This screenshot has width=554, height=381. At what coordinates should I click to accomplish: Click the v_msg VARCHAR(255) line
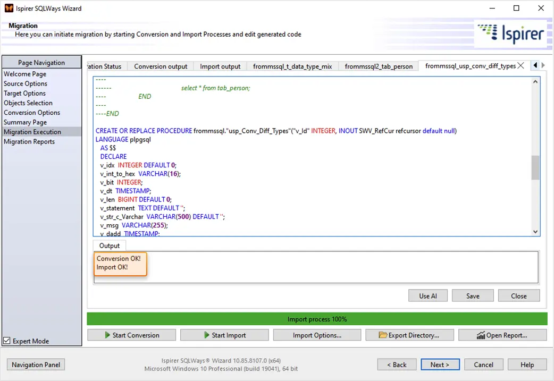[x=134, y=225]
